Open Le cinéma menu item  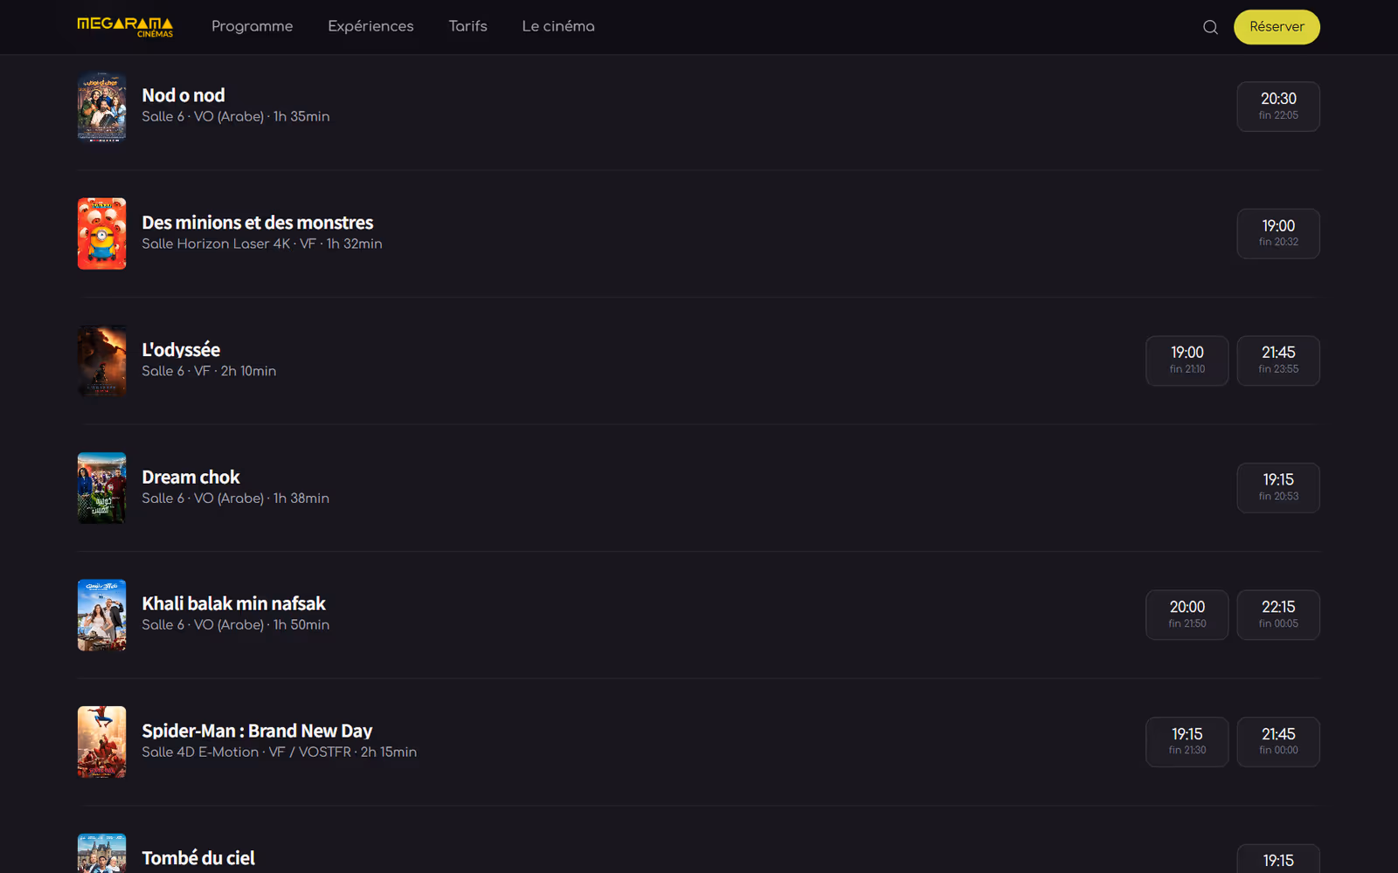(x=558, y=26)
